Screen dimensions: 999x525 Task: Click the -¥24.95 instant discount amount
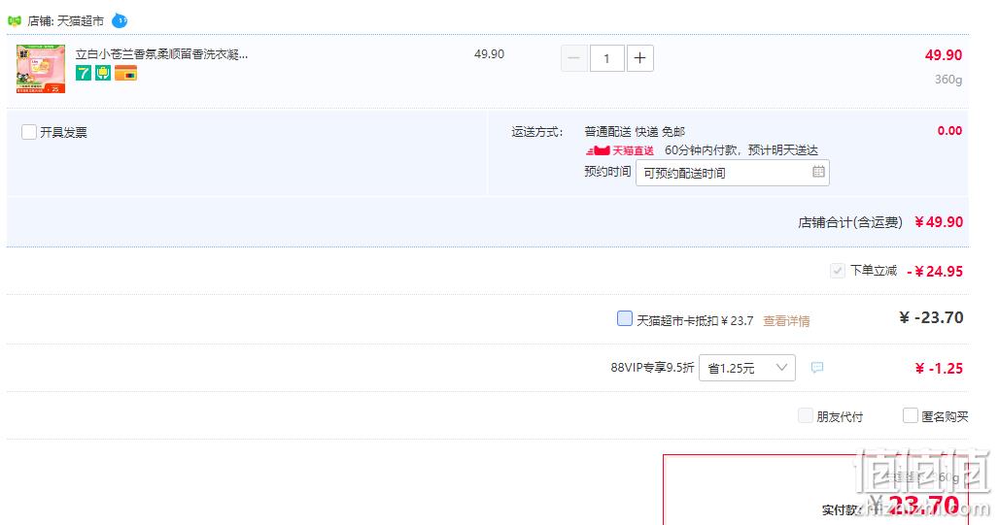click(x=934, y=272)
